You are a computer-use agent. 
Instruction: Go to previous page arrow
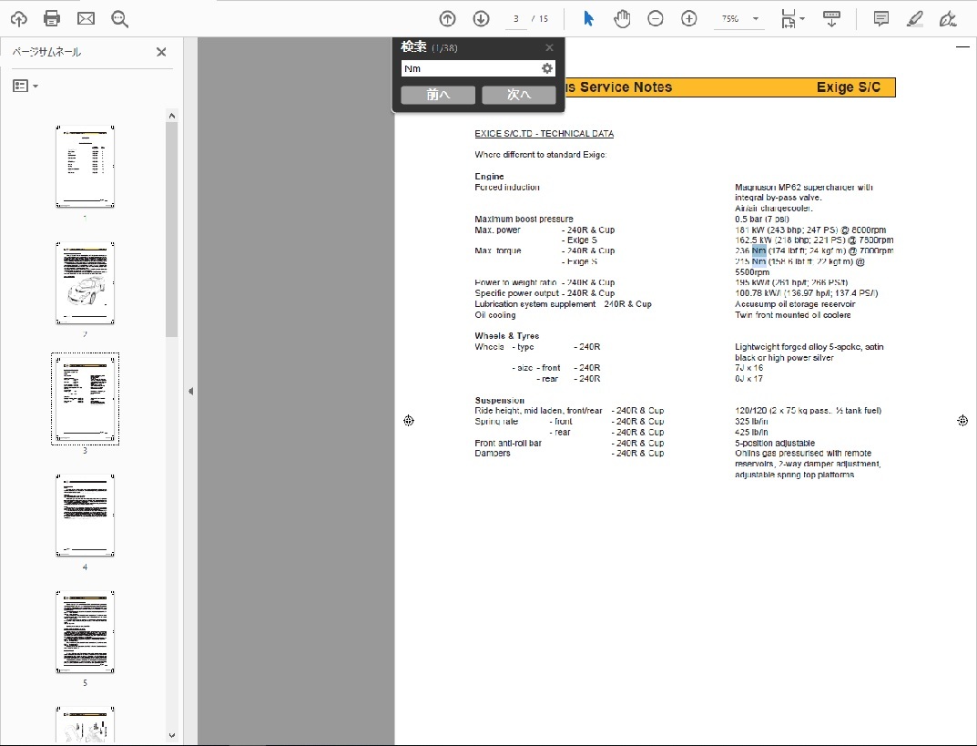pyautogui.click(x=447, y=18)
